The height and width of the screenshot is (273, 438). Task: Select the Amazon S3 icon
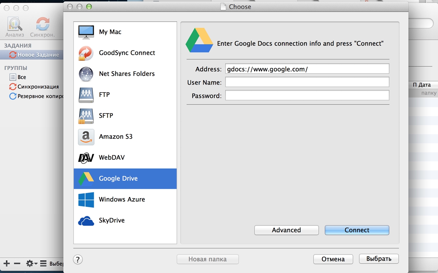tap(86, 137)
